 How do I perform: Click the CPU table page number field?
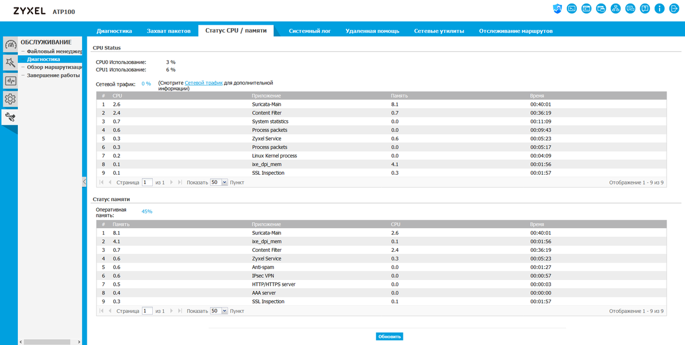[x=147, y=182]
